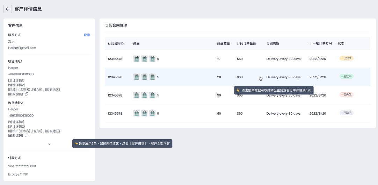The height and width of the screenshot is (185, 378).
Task: Click third product thumbnail in third row
Action: point(152,95)
